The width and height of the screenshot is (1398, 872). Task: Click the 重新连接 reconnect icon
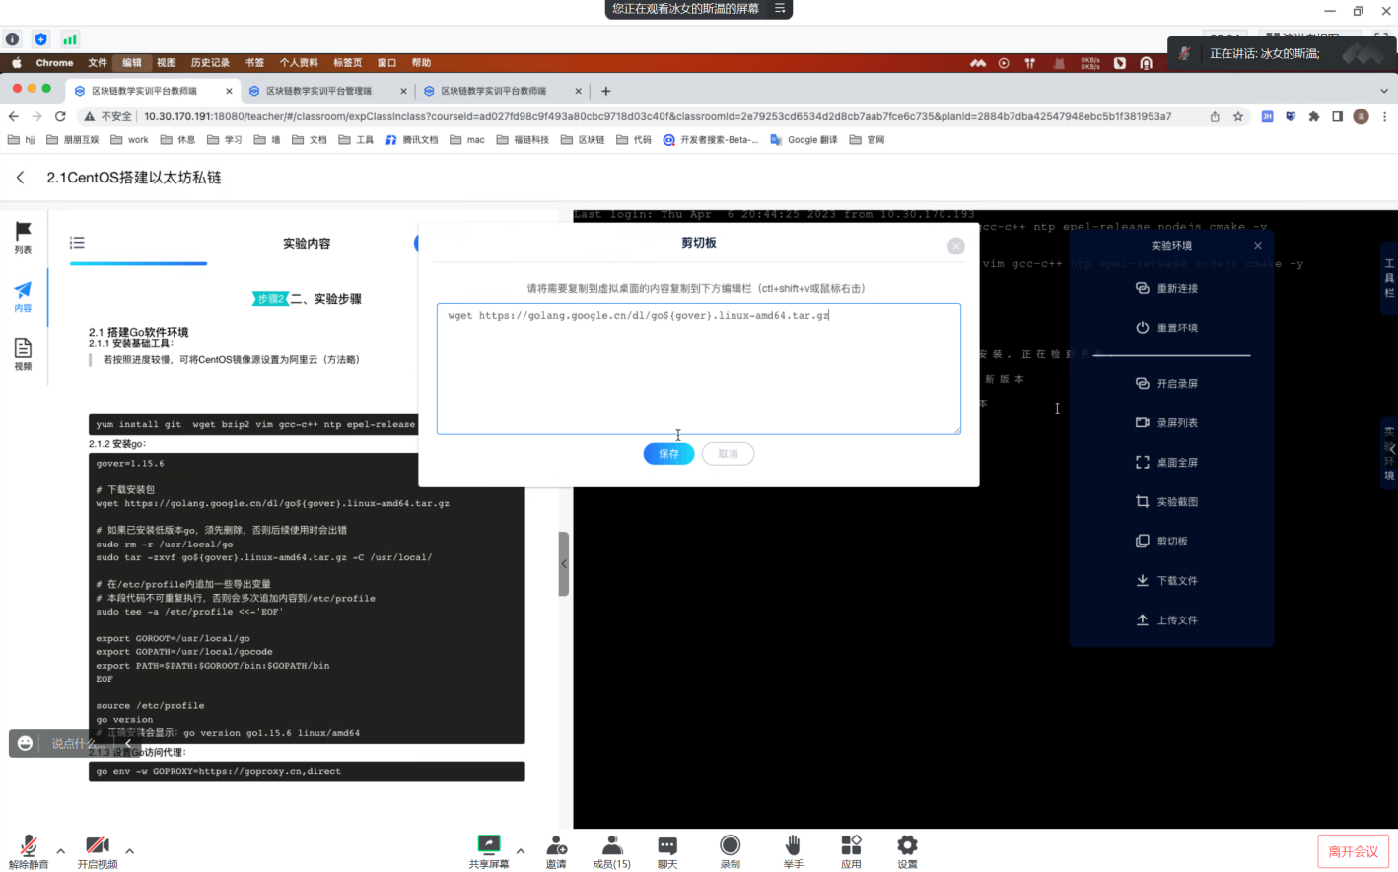point(1142,288)
